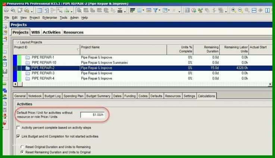Click the Zoom In magnifier icon
275x158 pixels.
[x=234, y=10]
